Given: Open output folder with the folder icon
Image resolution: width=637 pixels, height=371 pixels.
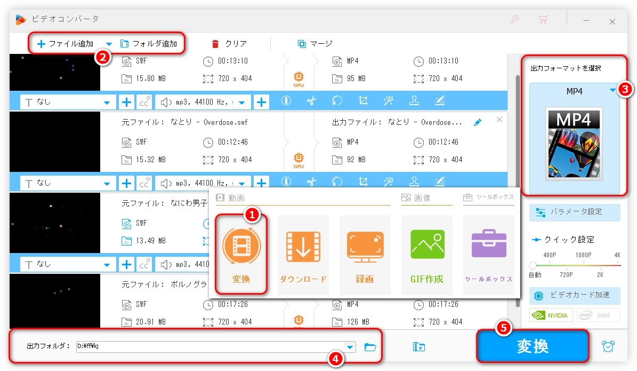Looking at the screenshot, I should (x=370, y=347).
